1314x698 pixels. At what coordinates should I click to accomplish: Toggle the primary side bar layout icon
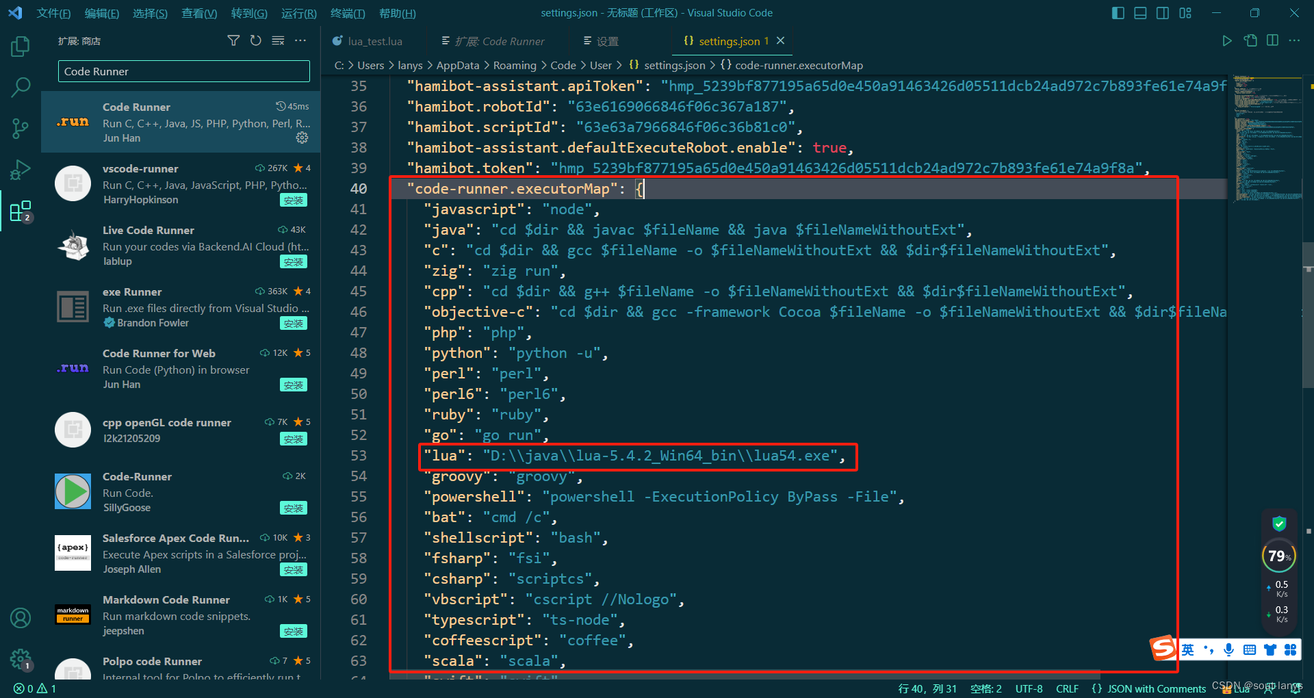point(1118,13)
